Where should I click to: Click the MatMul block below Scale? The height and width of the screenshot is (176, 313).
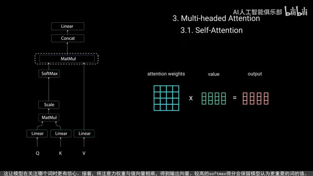49,118
